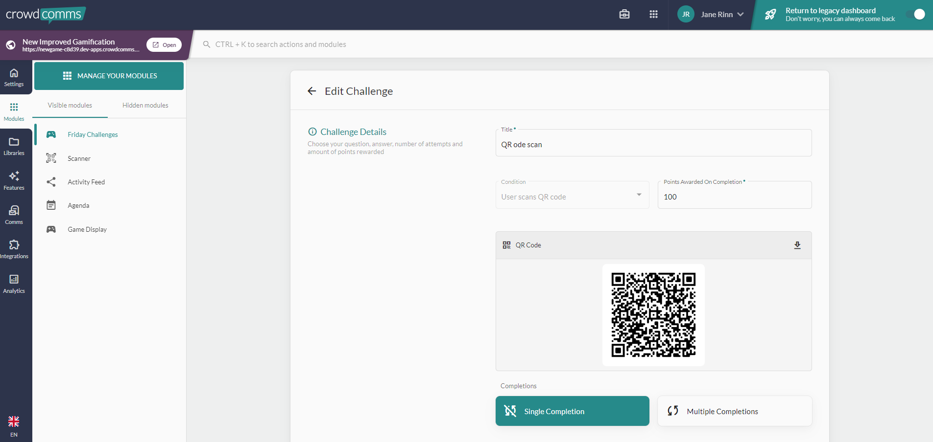
Task: Click the JR user avatar
Action: point(686,14)
